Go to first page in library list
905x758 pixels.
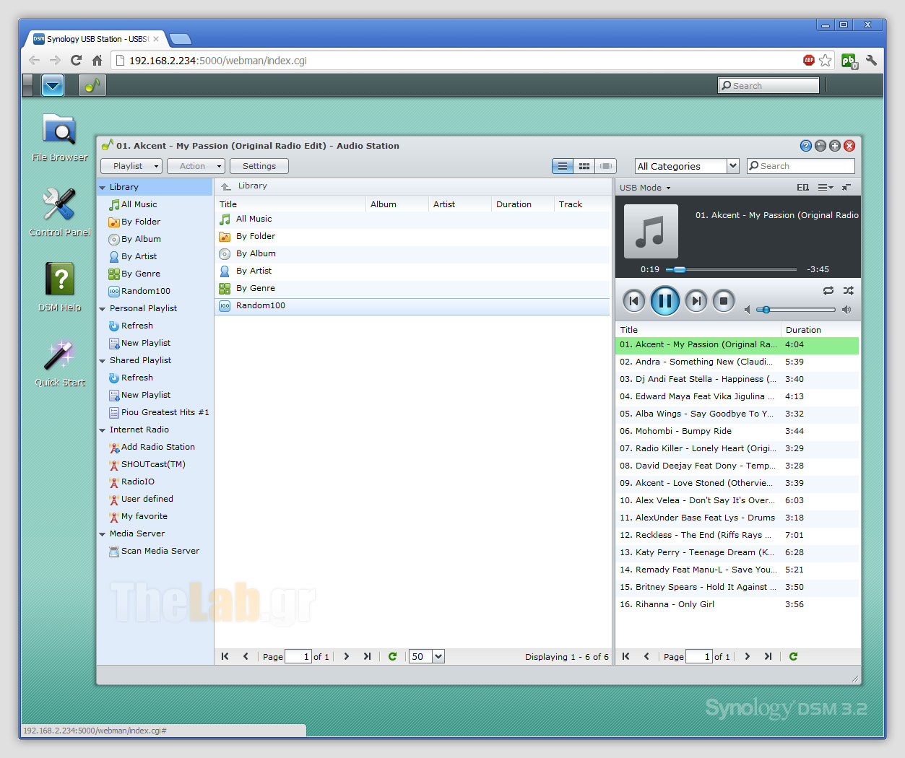tap(225, 656)
